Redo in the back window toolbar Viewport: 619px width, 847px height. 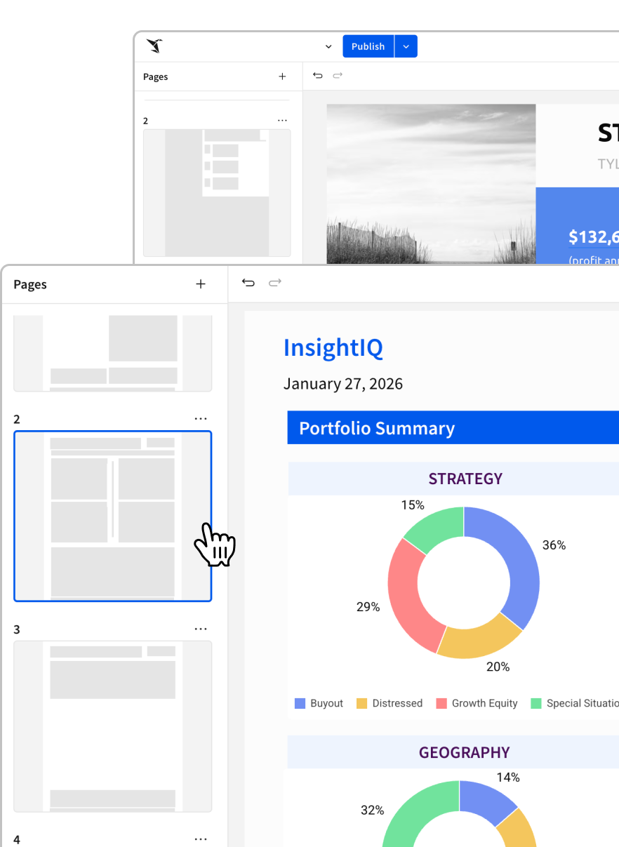[338, 75]
